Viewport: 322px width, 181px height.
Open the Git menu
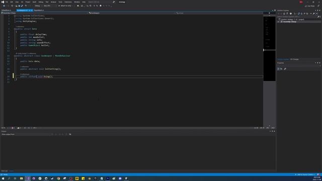pyautogui.click(x=22, y=2)
